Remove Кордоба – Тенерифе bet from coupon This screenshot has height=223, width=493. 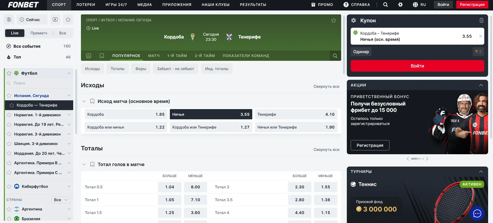tap(480, 36)
